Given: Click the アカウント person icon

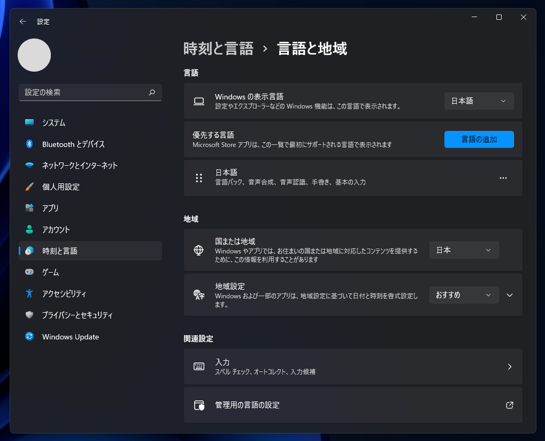Looking at the screenshot, I should pos(29,229).
